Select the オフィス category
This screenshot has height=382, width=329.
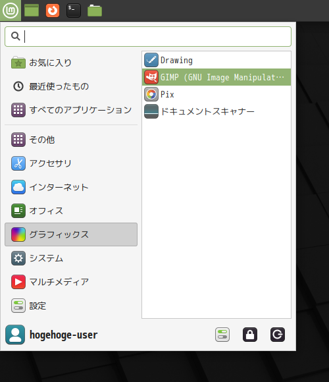tap(71, 211)
